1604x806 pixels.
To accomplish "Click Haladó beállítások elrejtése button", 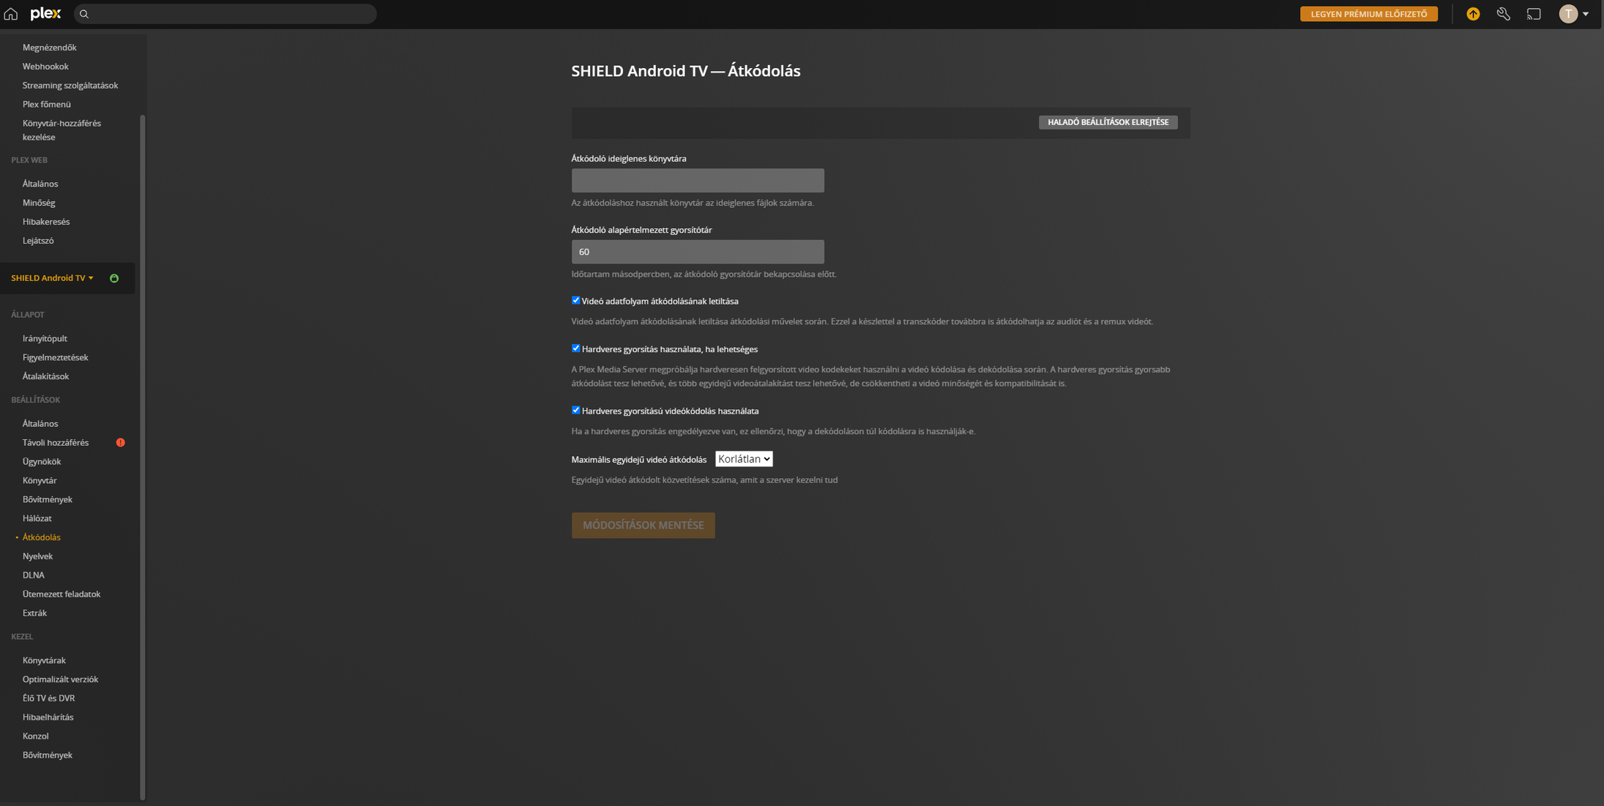I will (1108, 122).
